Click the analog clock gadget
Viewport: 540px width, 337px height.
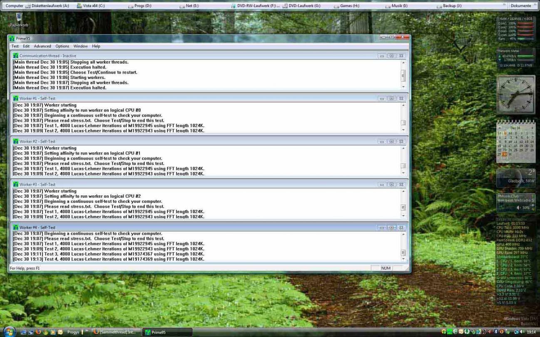516,94
